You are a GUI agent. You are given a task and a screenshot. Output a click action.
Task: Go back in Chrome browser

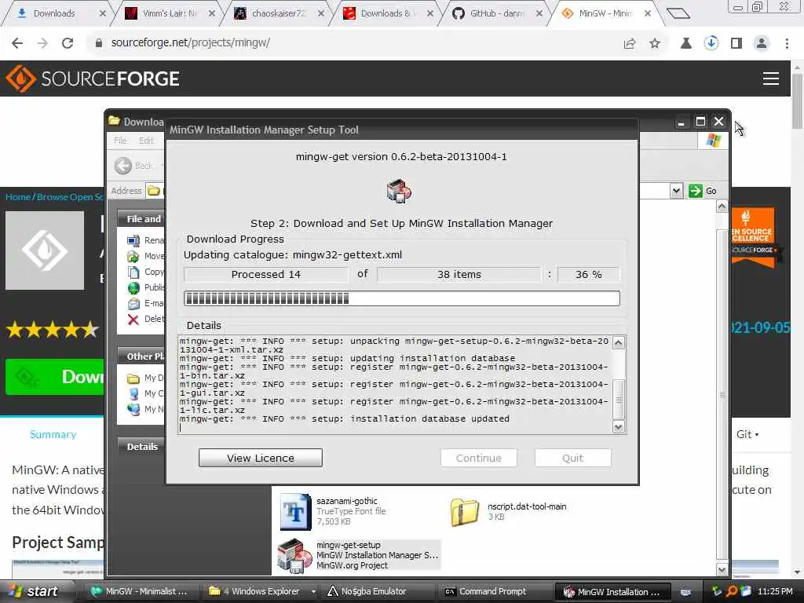[17, 43]
